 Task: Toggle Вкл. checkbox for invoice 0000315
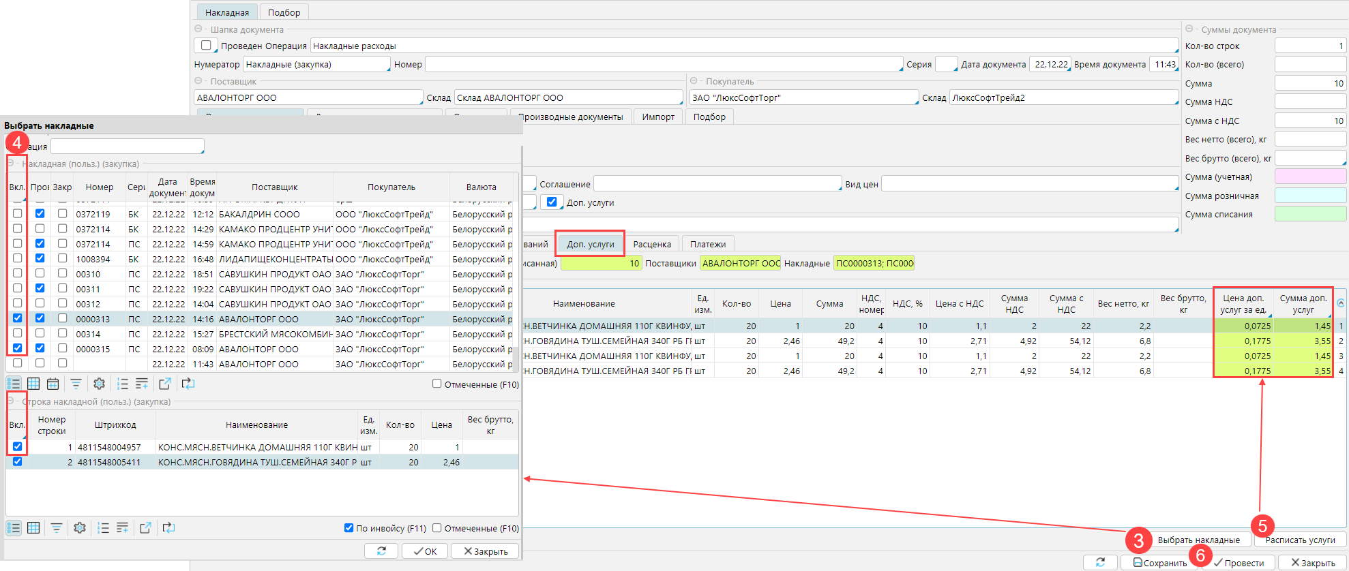click(18, 348)
